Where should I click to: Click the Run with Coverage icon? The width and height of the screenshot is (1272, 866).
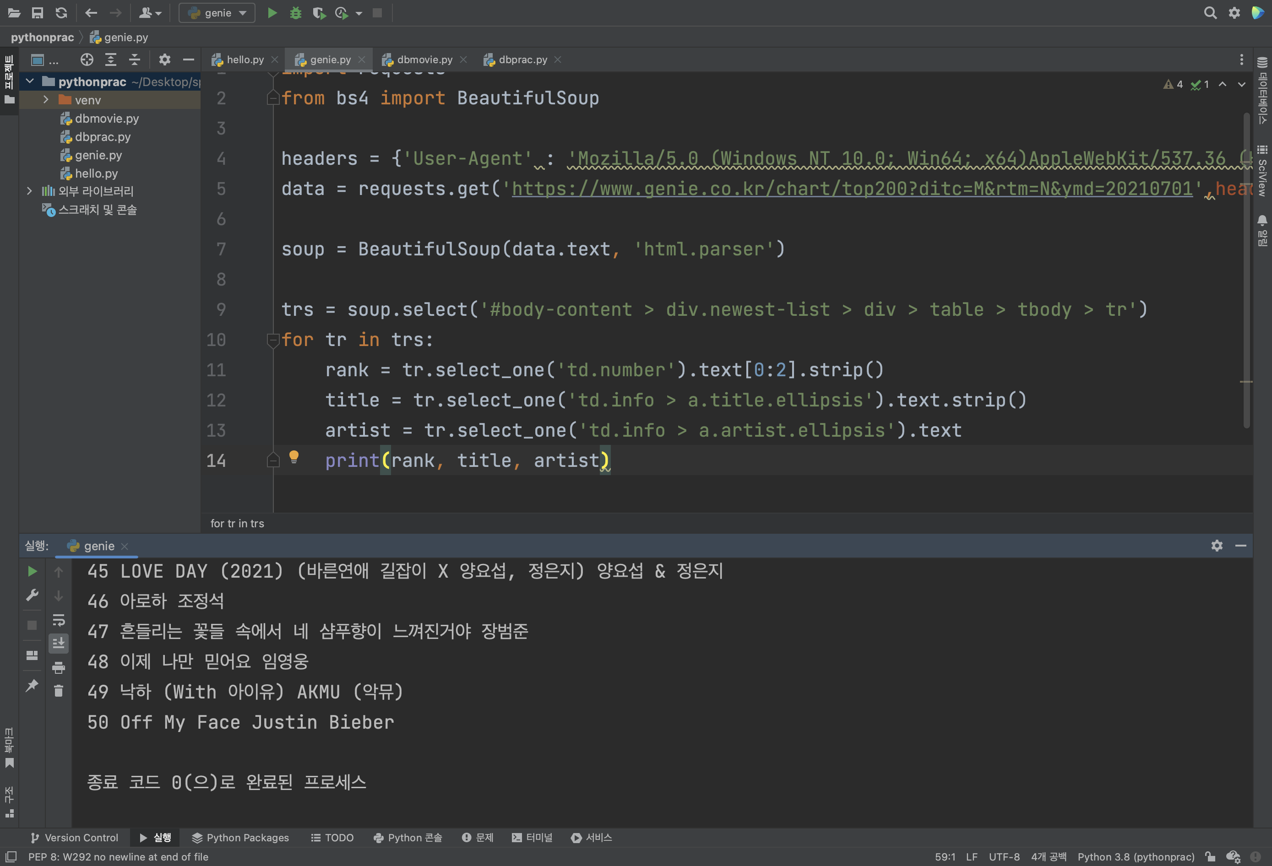tap(319, 12)
